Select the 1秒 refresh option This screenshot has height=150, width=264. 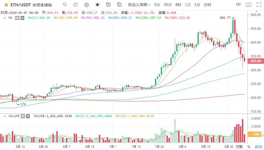click(238, 4)
